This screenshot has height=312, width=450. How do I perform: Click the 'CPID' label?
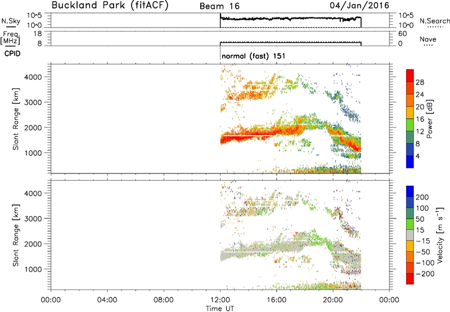pos(12,54)
